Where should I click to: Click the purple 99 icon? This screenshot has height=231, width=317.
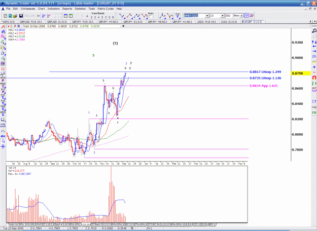251,16
